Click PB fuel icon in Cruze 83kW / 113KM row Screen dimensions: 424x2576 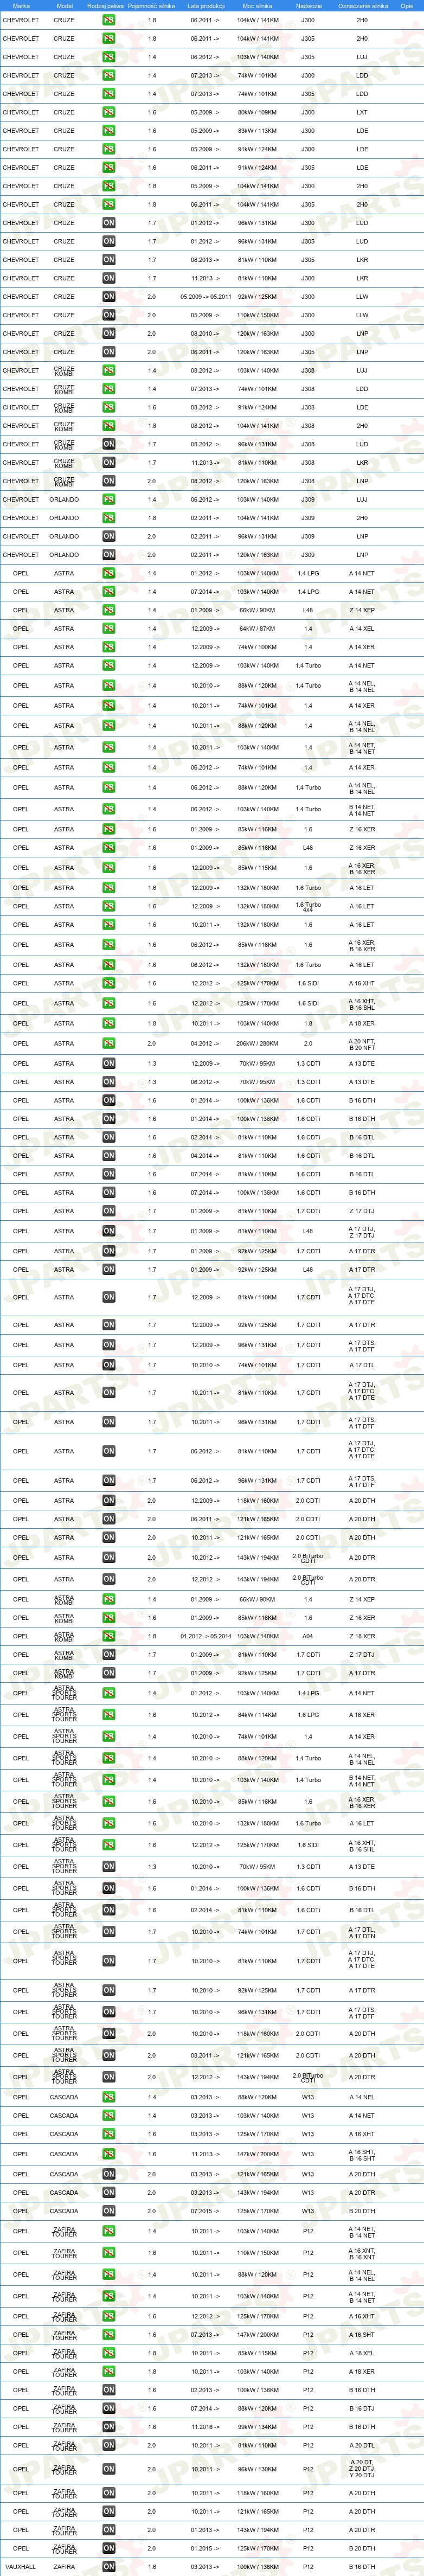[x=108, y=131]
